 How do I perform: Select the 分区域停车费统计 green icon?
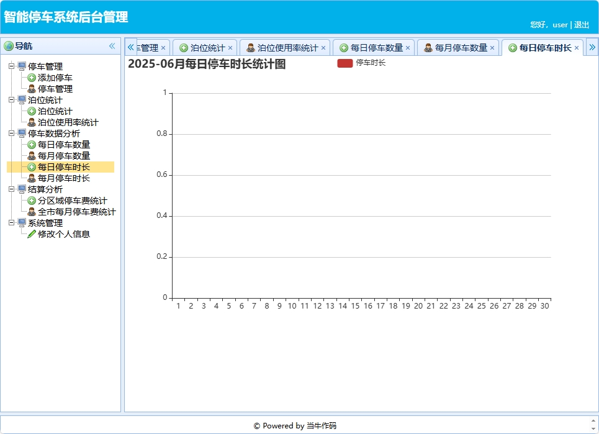point(32,201)
